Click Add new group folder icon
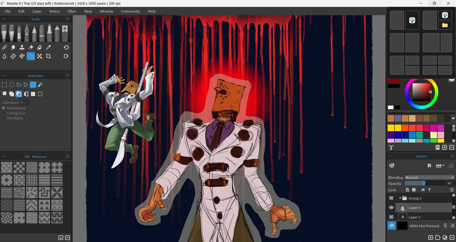Screen dimensions: 456x242 point(438,237)
